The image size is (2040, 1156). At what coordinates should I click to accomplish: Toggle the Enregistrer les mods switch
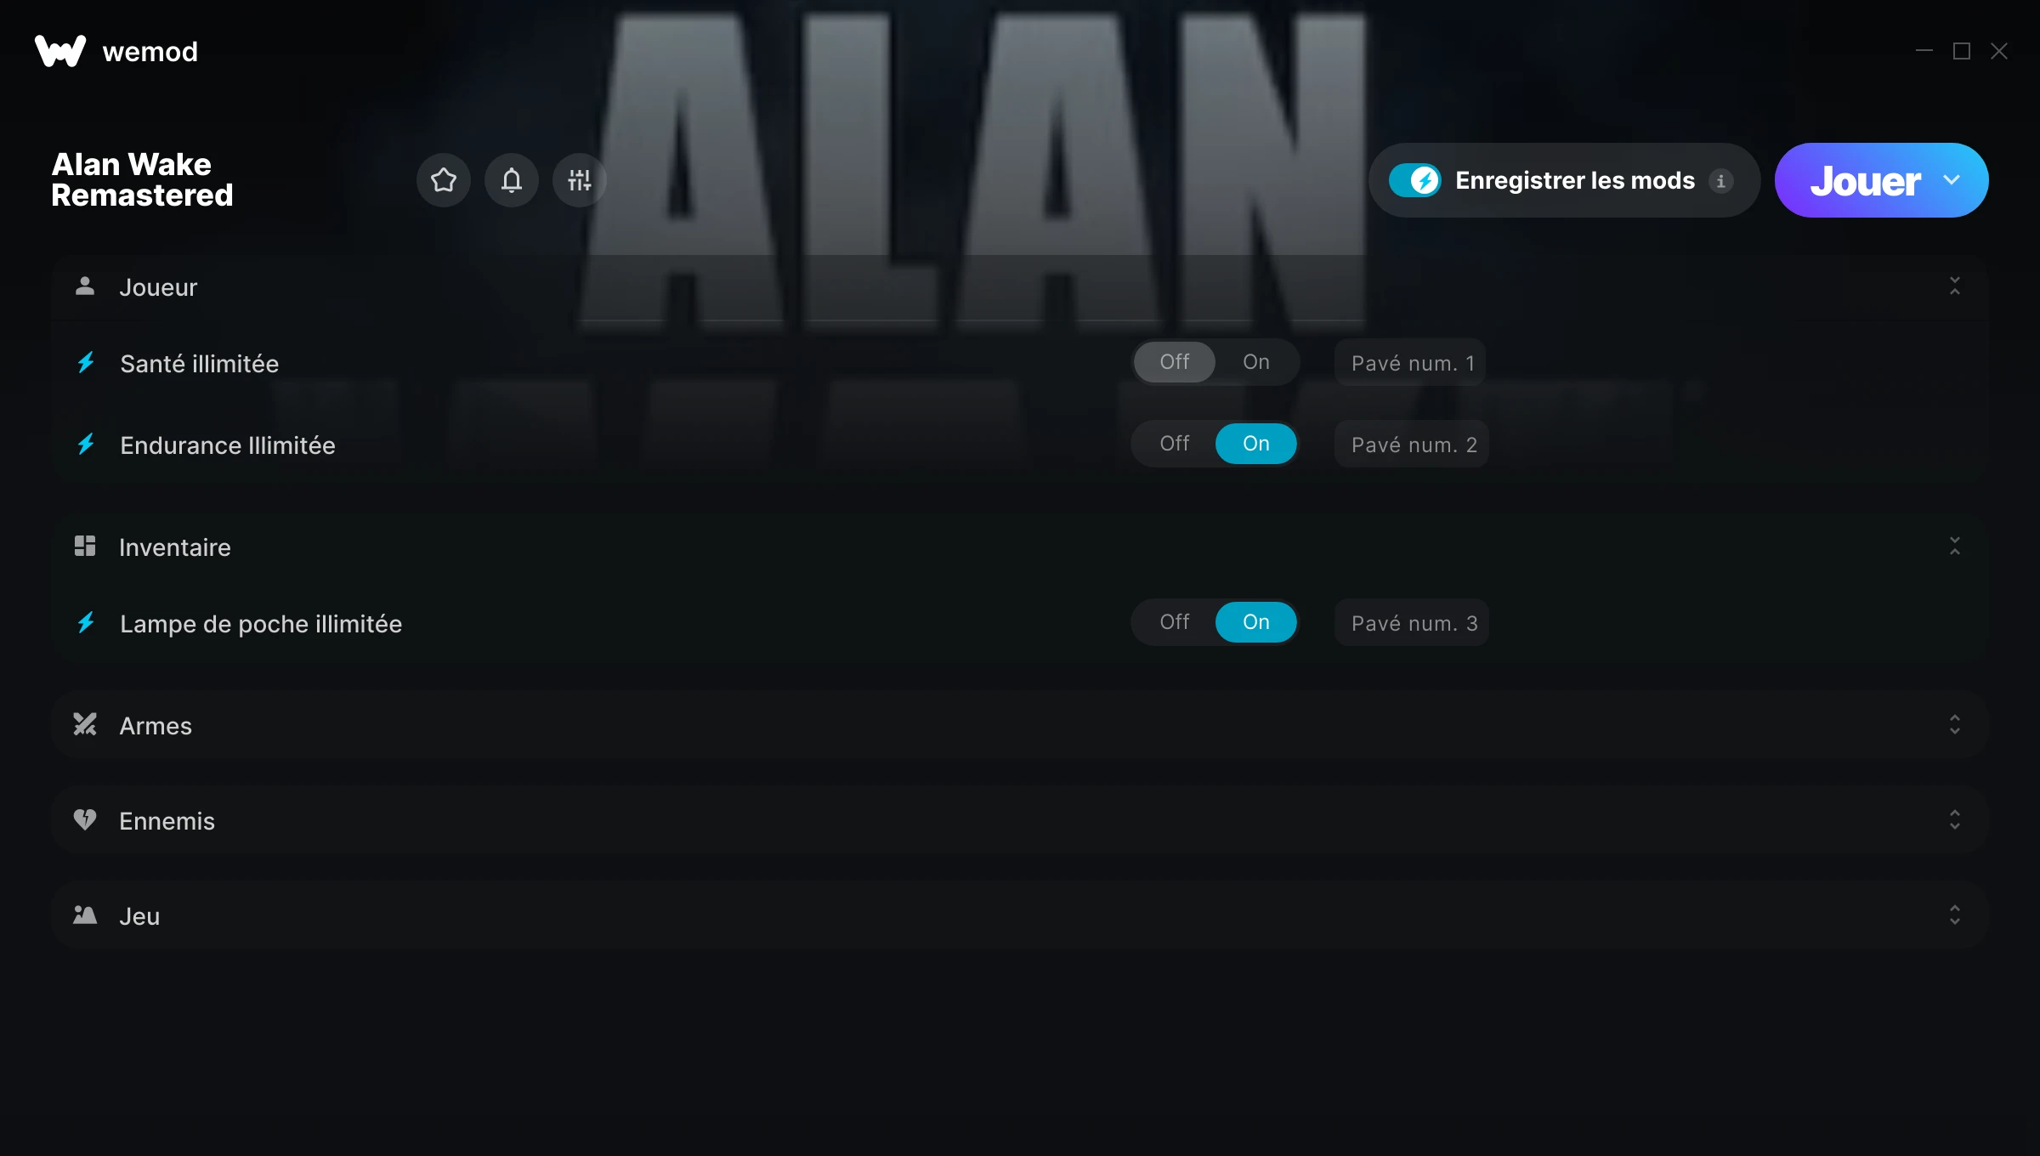(x=1415, y=180)
